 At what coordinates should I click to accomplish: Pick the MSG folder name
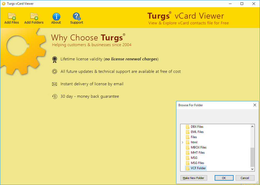pyautogui.click(x=194, y=158)
